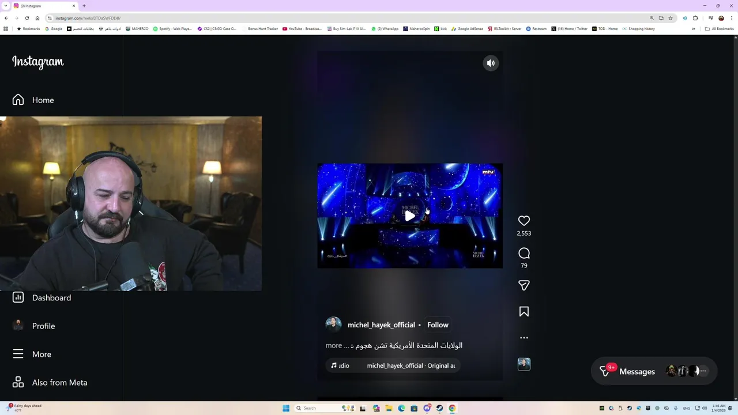Open the tab search dropdown arrow
Screen dimensions: 738x415
(x=5, y=6)
